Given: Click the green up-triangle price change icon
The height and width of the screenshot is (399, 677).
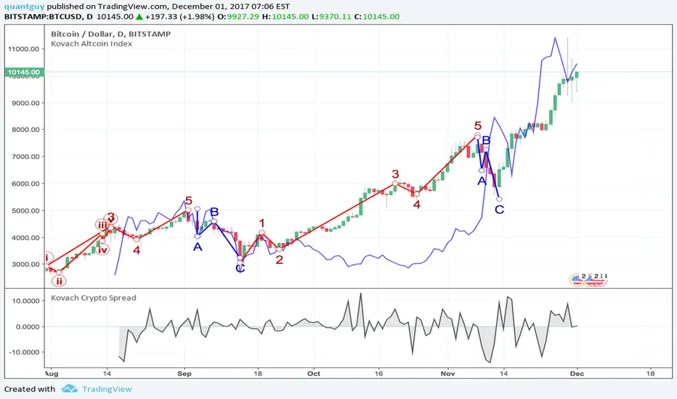Looking at the screenshot, I should click(139, 17).
